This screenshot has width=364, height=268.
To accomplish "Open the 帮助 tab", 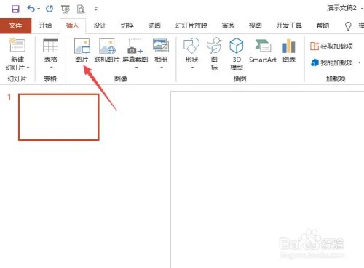I will [323, 25].
